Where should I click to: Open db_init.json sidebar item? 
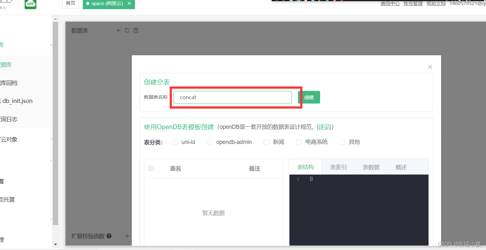tap(17, 101)
